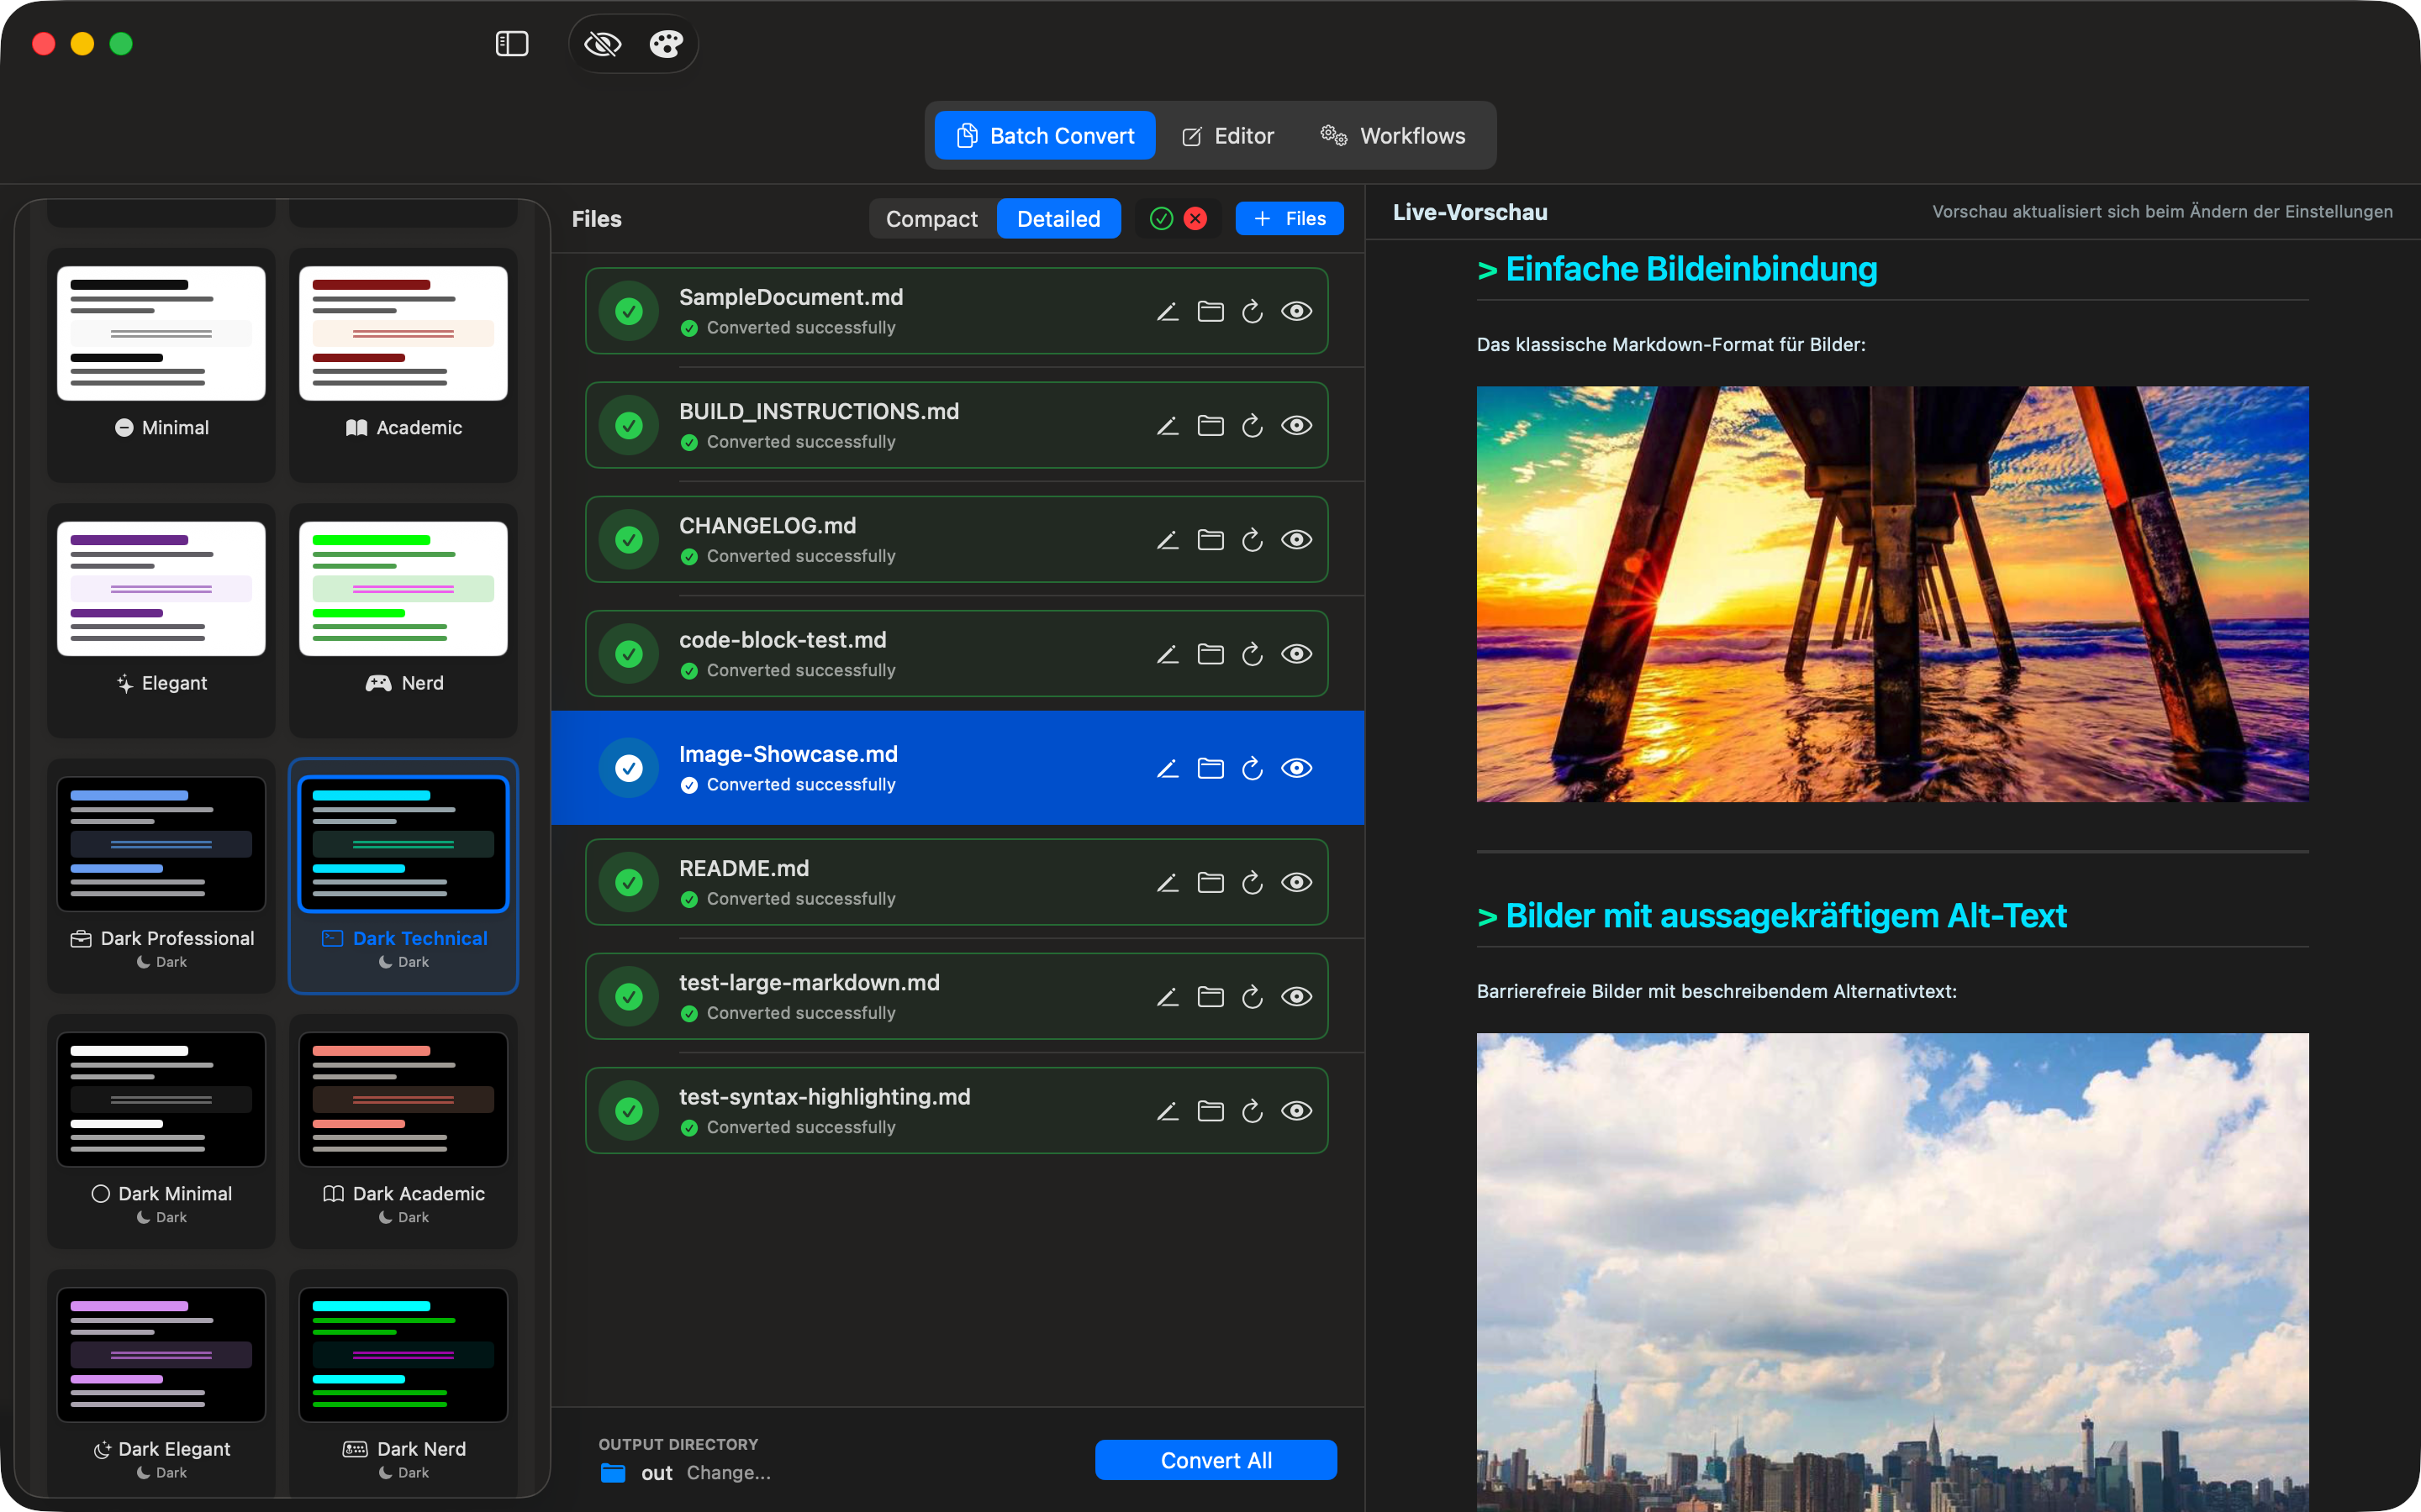The height and width of the screenshot is (1512, 2421).
Task: Edit code-block-test.md with pencil icon
Action: click(x=1168, y=654)
